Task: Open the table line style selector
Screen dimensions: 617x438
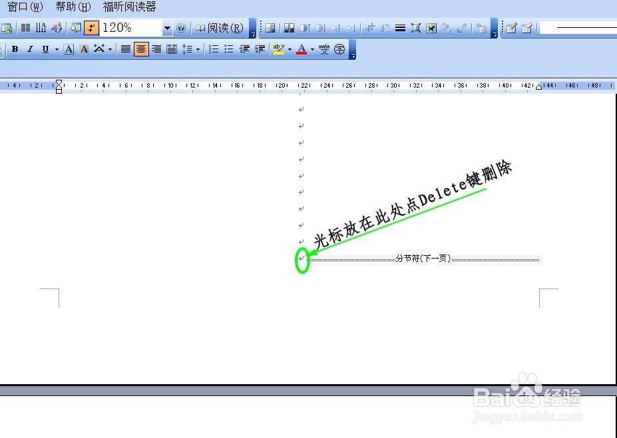Action: [578, 28]
